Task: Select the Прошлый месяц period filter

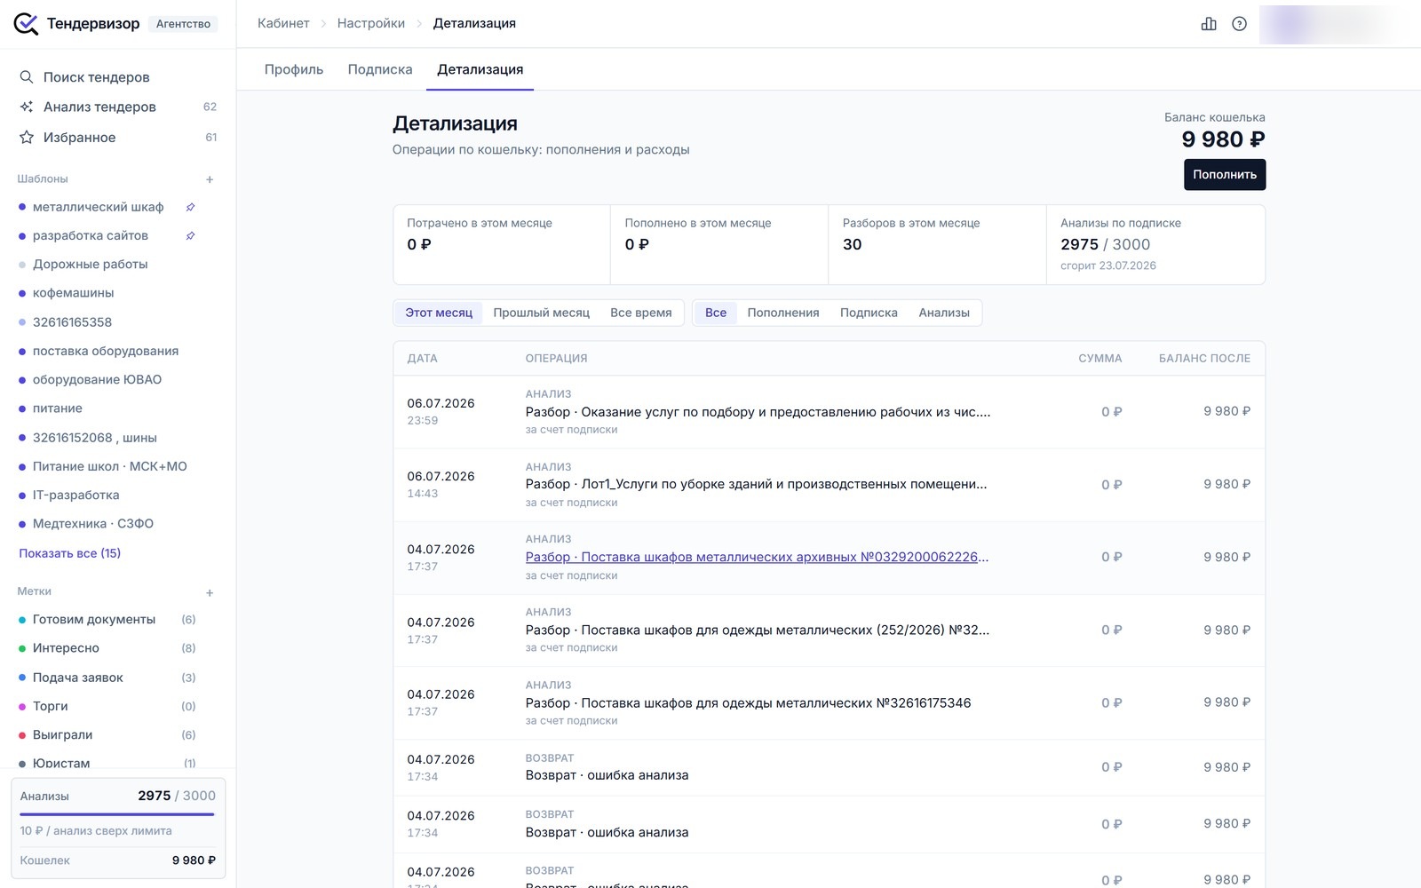Action: tap(541, 313)
